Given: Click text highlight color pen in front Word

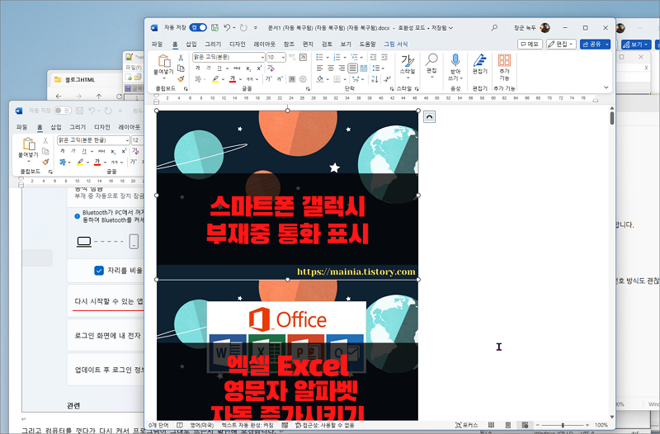Looking at the screenshot, I should click(x=215, y=79).
